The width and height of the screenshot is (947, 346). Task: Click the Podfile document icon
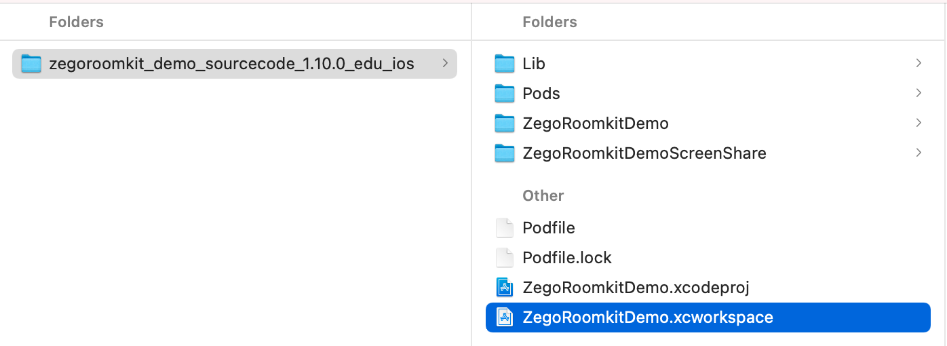505,228
